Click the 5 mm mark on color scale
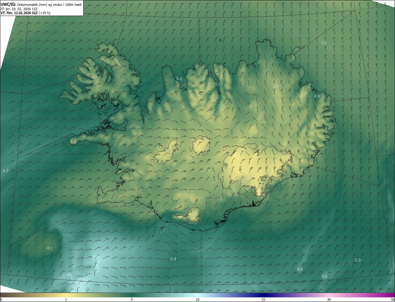The height and width of the screenshot is (302, 395). [132, 300]
